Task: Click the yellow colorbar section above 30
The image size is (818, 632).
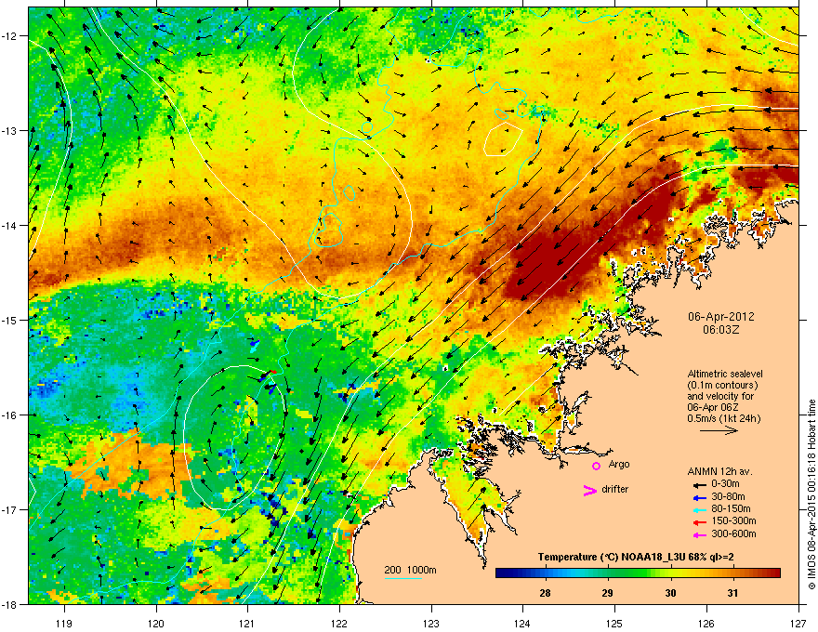Action: 670,573
